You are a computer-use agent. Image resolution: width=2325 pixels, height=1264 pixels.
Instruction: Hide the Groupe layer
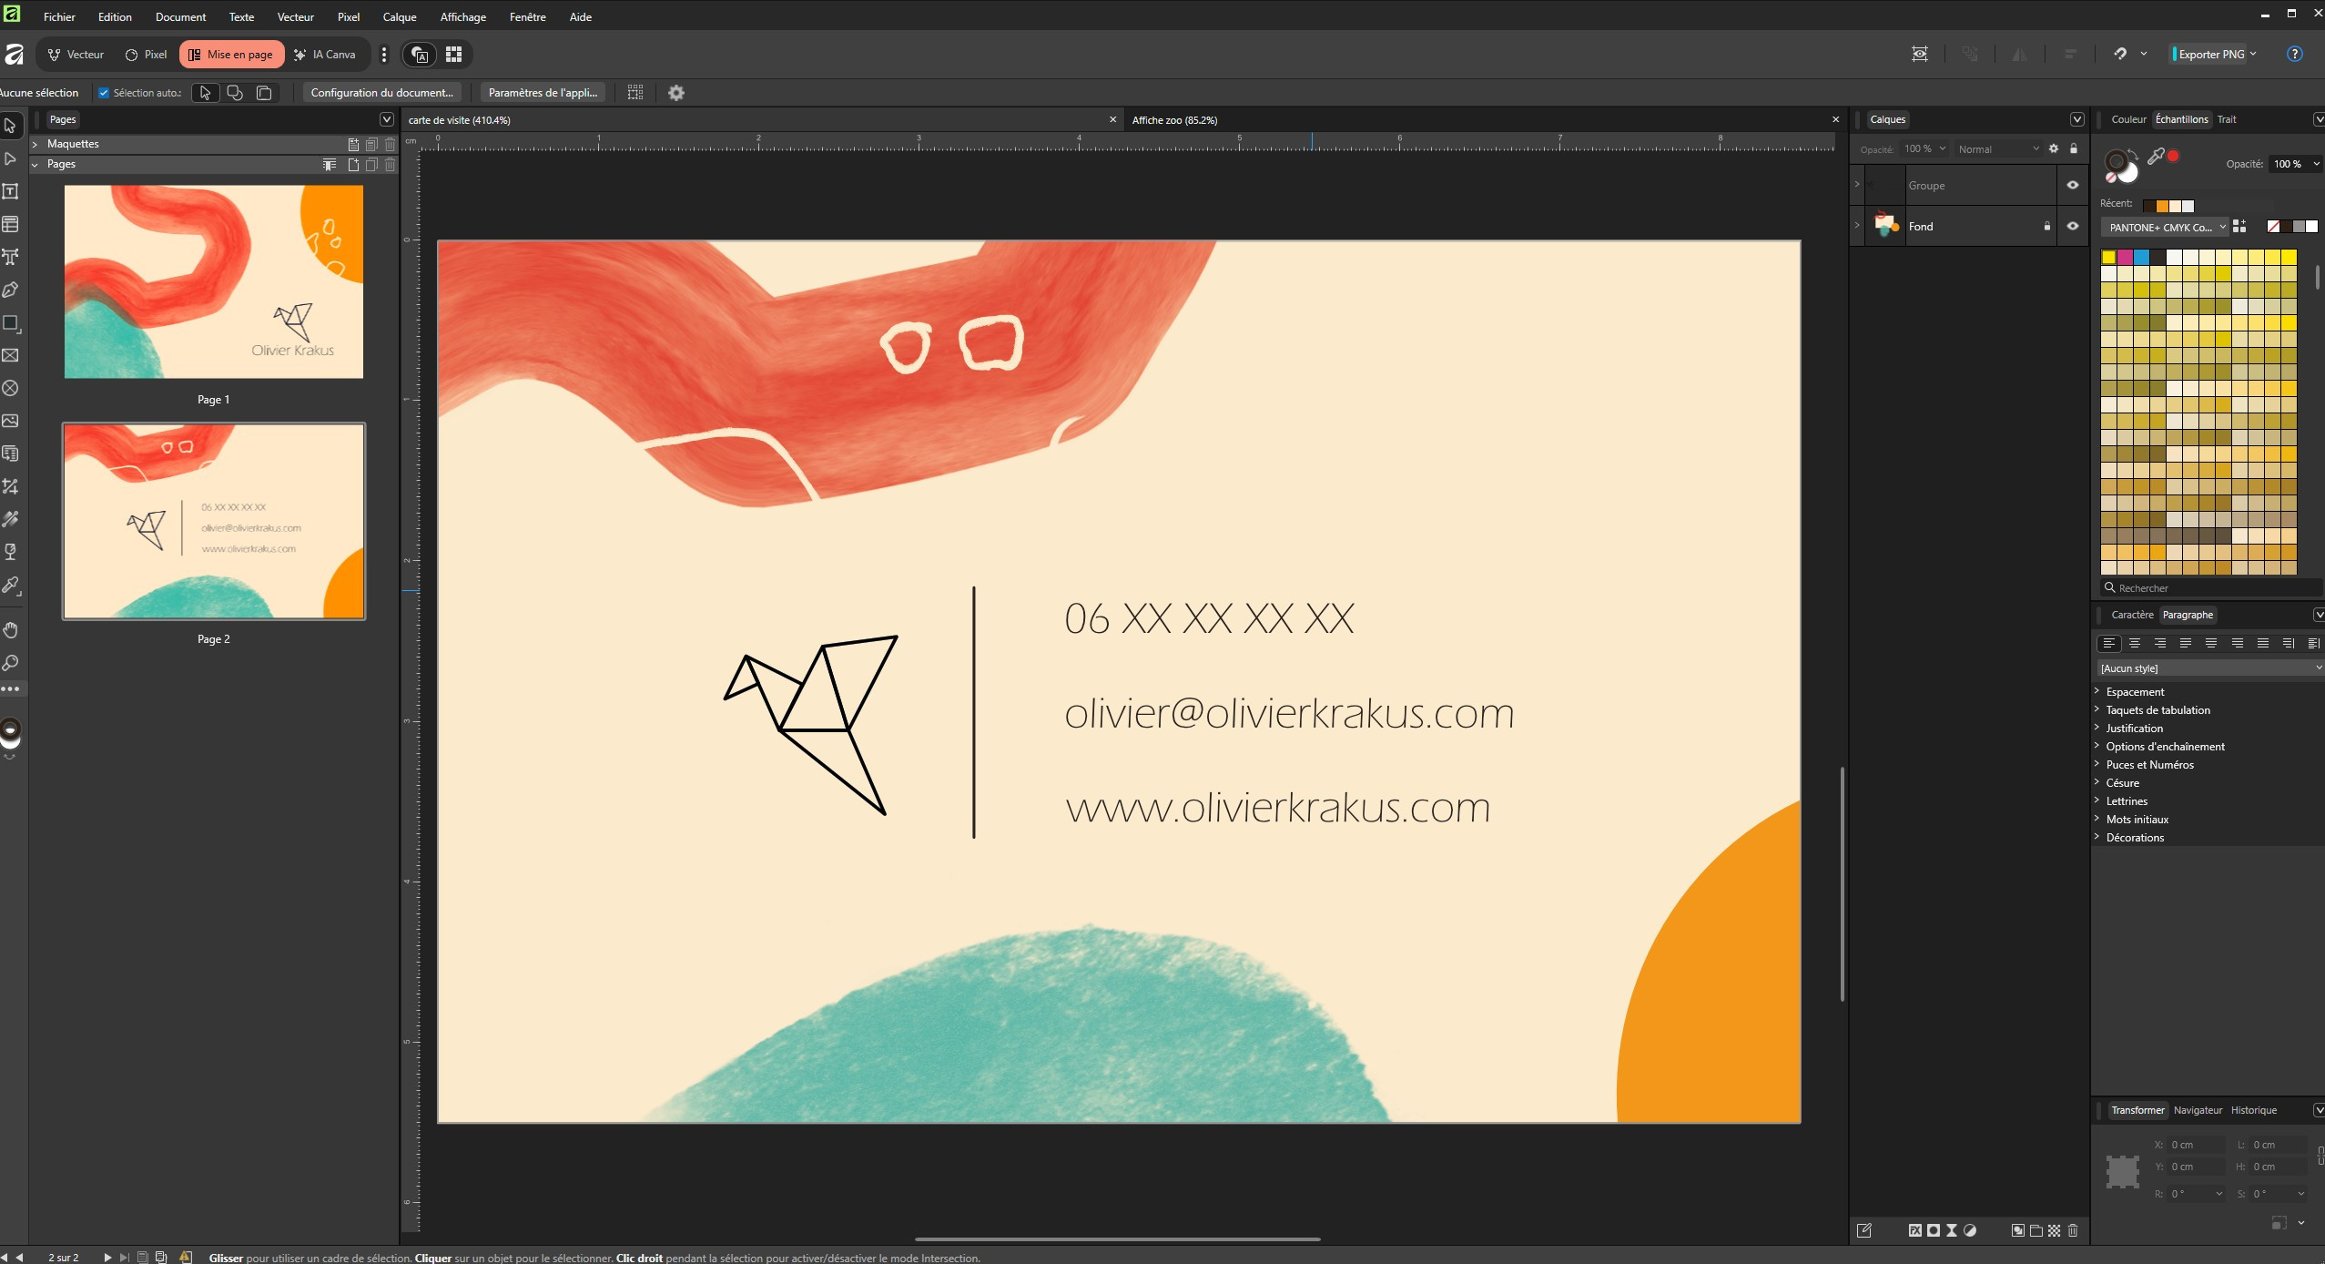2073,186
